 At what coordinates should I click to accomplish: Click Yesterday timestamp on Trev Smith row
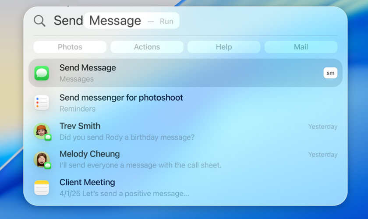pyautogui.click(x=322, y=127)
